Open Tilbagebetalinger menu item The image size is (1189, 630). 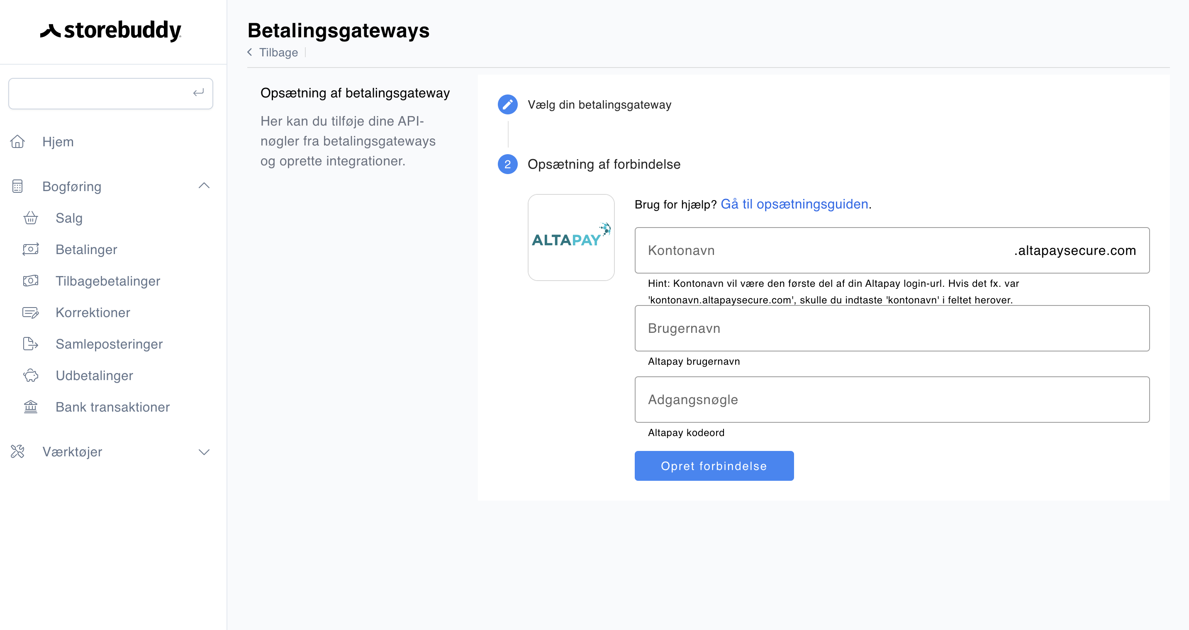pos(108,281)
